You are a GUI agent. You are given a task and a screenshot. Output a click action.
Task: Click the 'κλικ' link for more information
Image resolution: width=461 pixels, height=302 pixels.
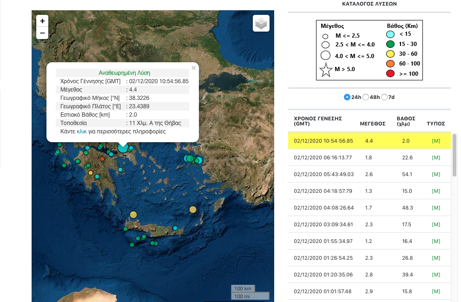click(81, 131)
